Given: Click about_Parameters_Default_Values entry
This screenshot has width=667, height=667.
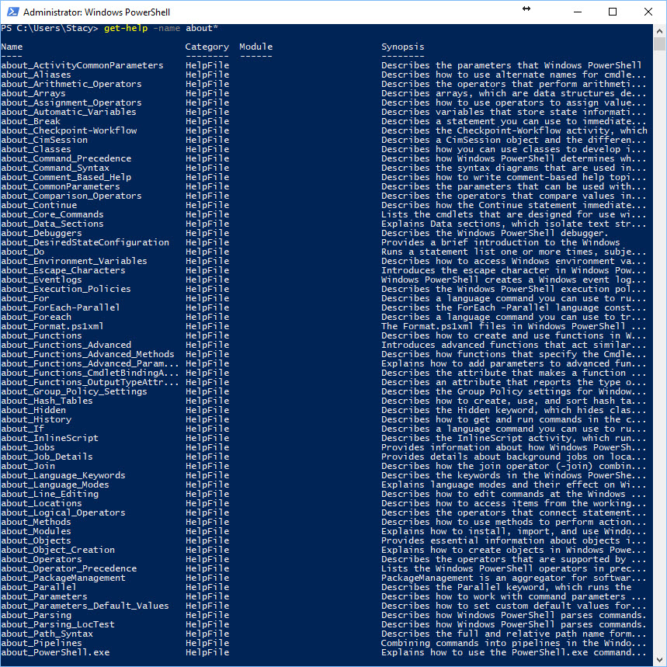Looking at the screenshot, I should [85, 606].
